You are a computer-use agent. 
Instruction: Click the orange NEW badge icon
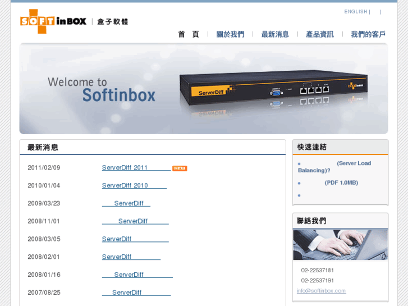click(180, 168)
